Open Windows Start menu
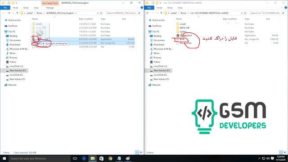This screenshot has height=162, width=288. point(4,158)
